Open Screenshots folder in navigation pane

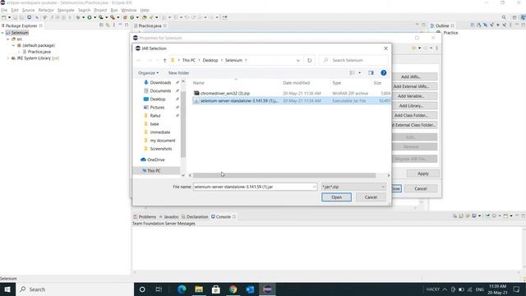pos(161,149)
